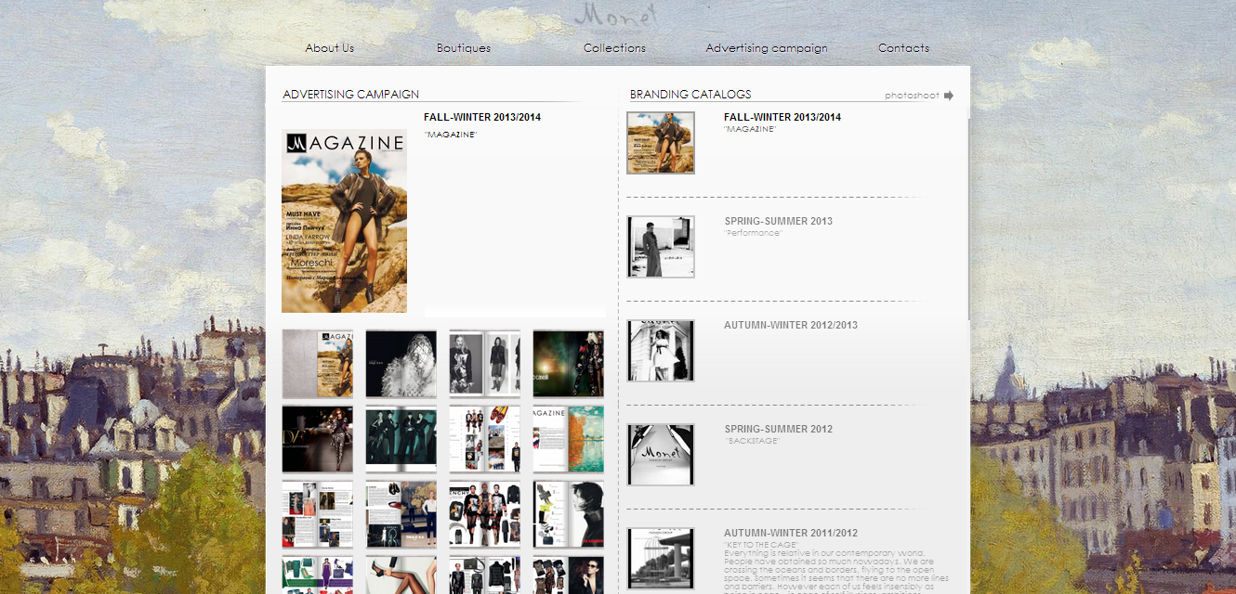This screenshot has height=594, width=1236.
Task: Click the BRANDING CATALOGS heading
Action: coord(690,95)
